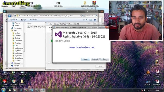The image size is (164, 92).
Task: Open the change view options dropdown arrow
Action: (87, 20)
